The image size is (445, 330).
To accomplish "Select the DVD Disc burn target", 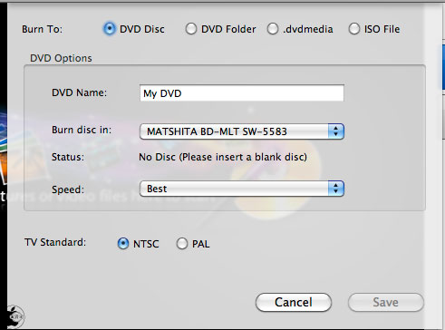I will click(110, 29).
